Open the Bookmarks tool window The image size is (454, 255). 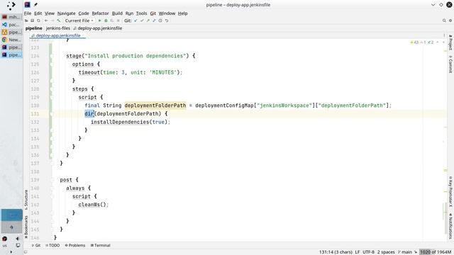26,227
